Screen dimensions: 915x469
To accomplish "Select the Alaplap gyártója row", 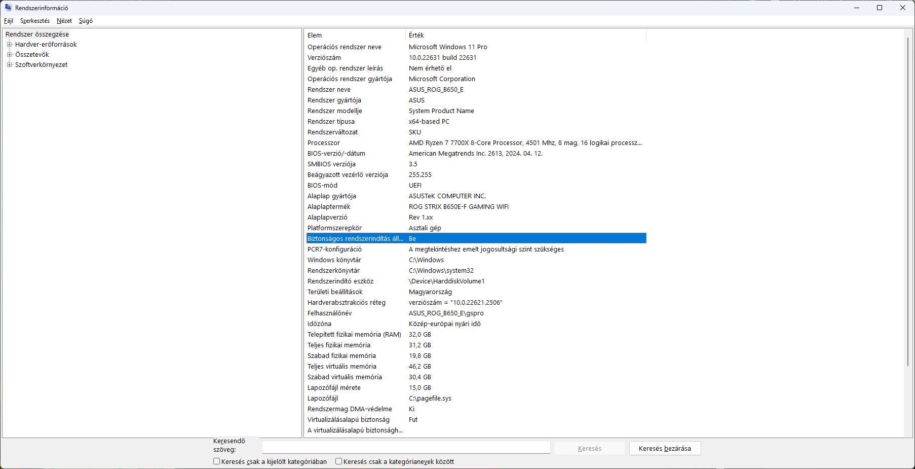I will (x=476, y=196).
